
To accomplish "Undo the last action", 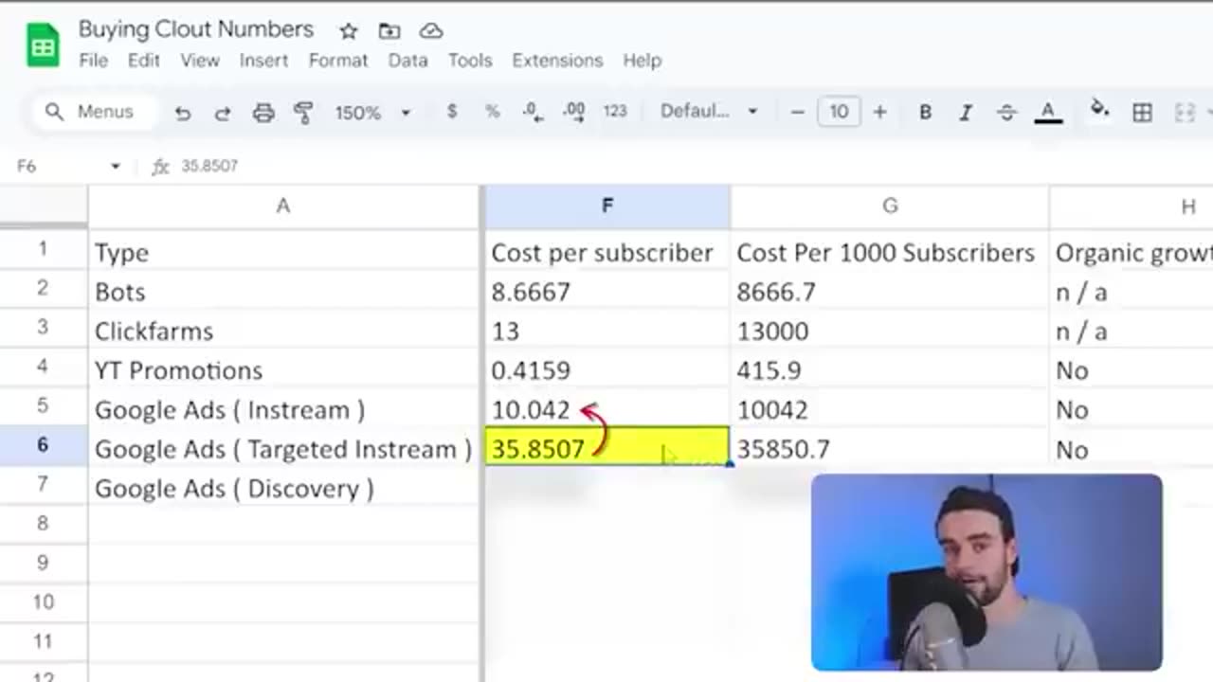I will [x=182, y=113].
